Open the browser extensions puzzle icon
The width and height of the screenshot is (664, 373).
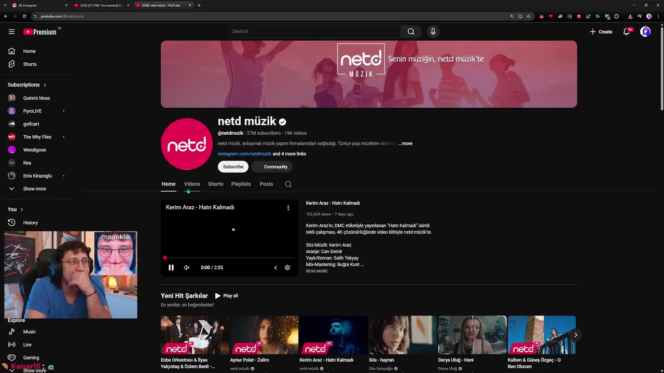[x=616, y=16]
